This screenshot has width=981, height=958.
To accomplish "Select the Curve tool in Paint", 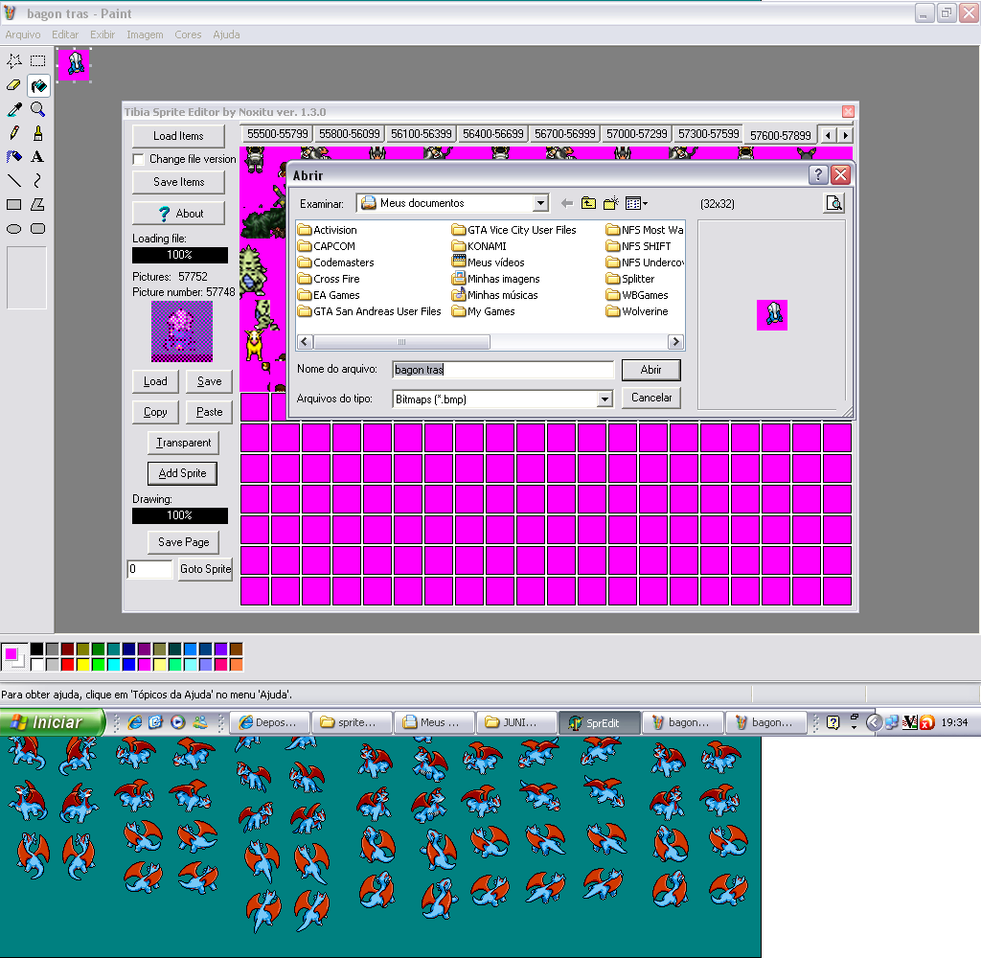I will (x=38, y=181).
